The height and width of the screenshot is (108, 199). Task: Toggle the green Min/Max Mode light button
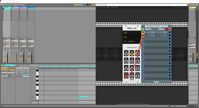(143, 29)
